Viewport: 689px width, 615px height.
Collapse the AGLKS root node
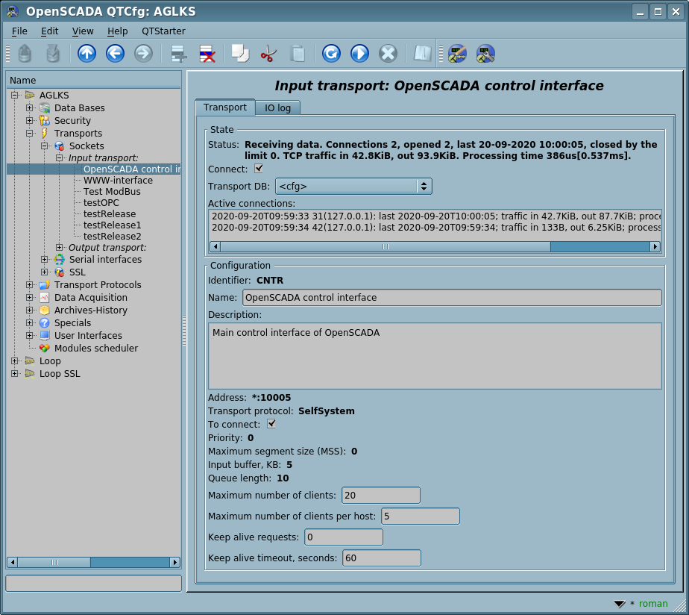pos(14,95)
